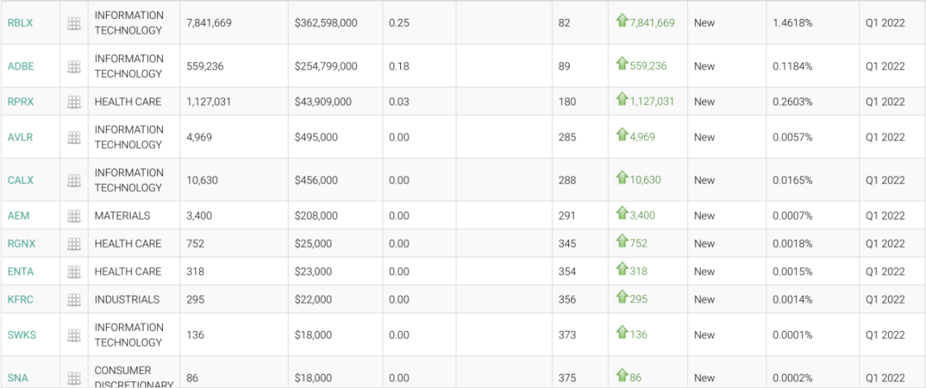Click the grid icon in the RBLX row
Viewport: 926px width, 388px height.
pos(74,24)
